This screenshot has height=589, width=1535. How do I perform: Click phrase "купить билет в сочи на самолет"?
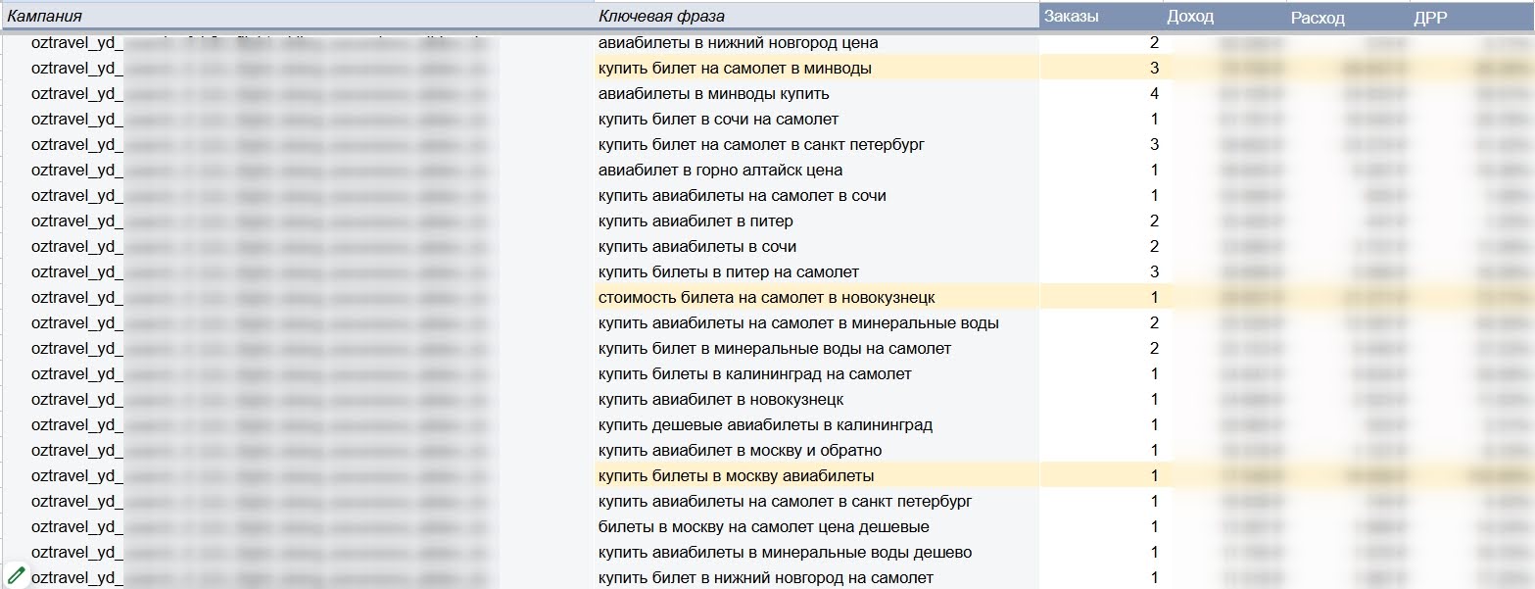718,120
